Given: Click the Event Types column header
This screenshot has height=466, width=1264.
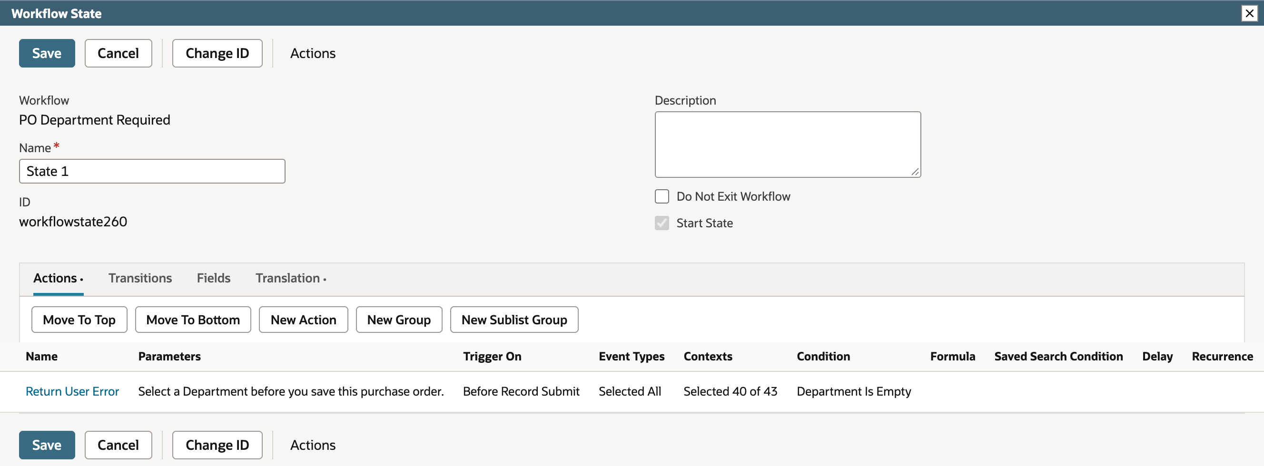Looking at the screenshot, I should tap(632, 357).
